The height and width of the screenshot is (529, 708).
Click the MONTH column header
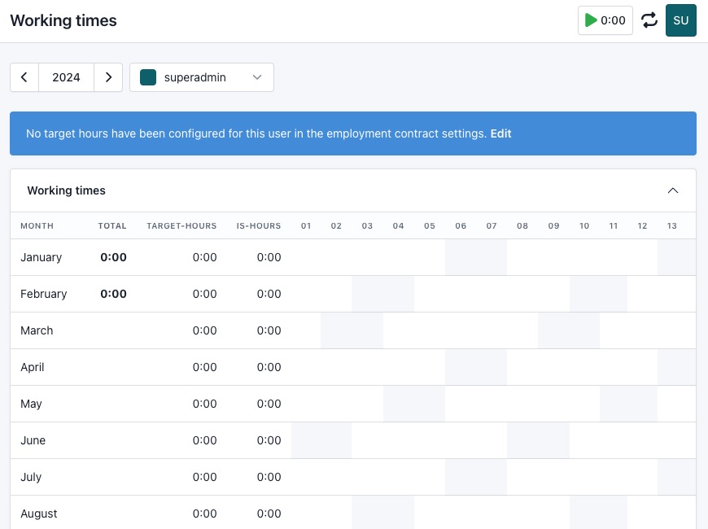pyautogui.click(x=37, y=225)
